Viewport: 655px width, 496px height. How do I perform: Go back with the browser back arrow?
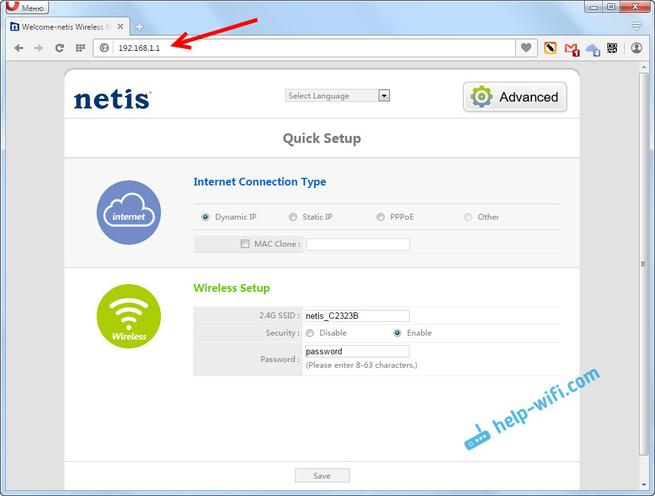click(19, 48)
